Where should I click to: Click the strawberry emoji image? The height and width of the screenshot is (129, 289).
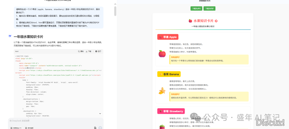tap(162, 127)
